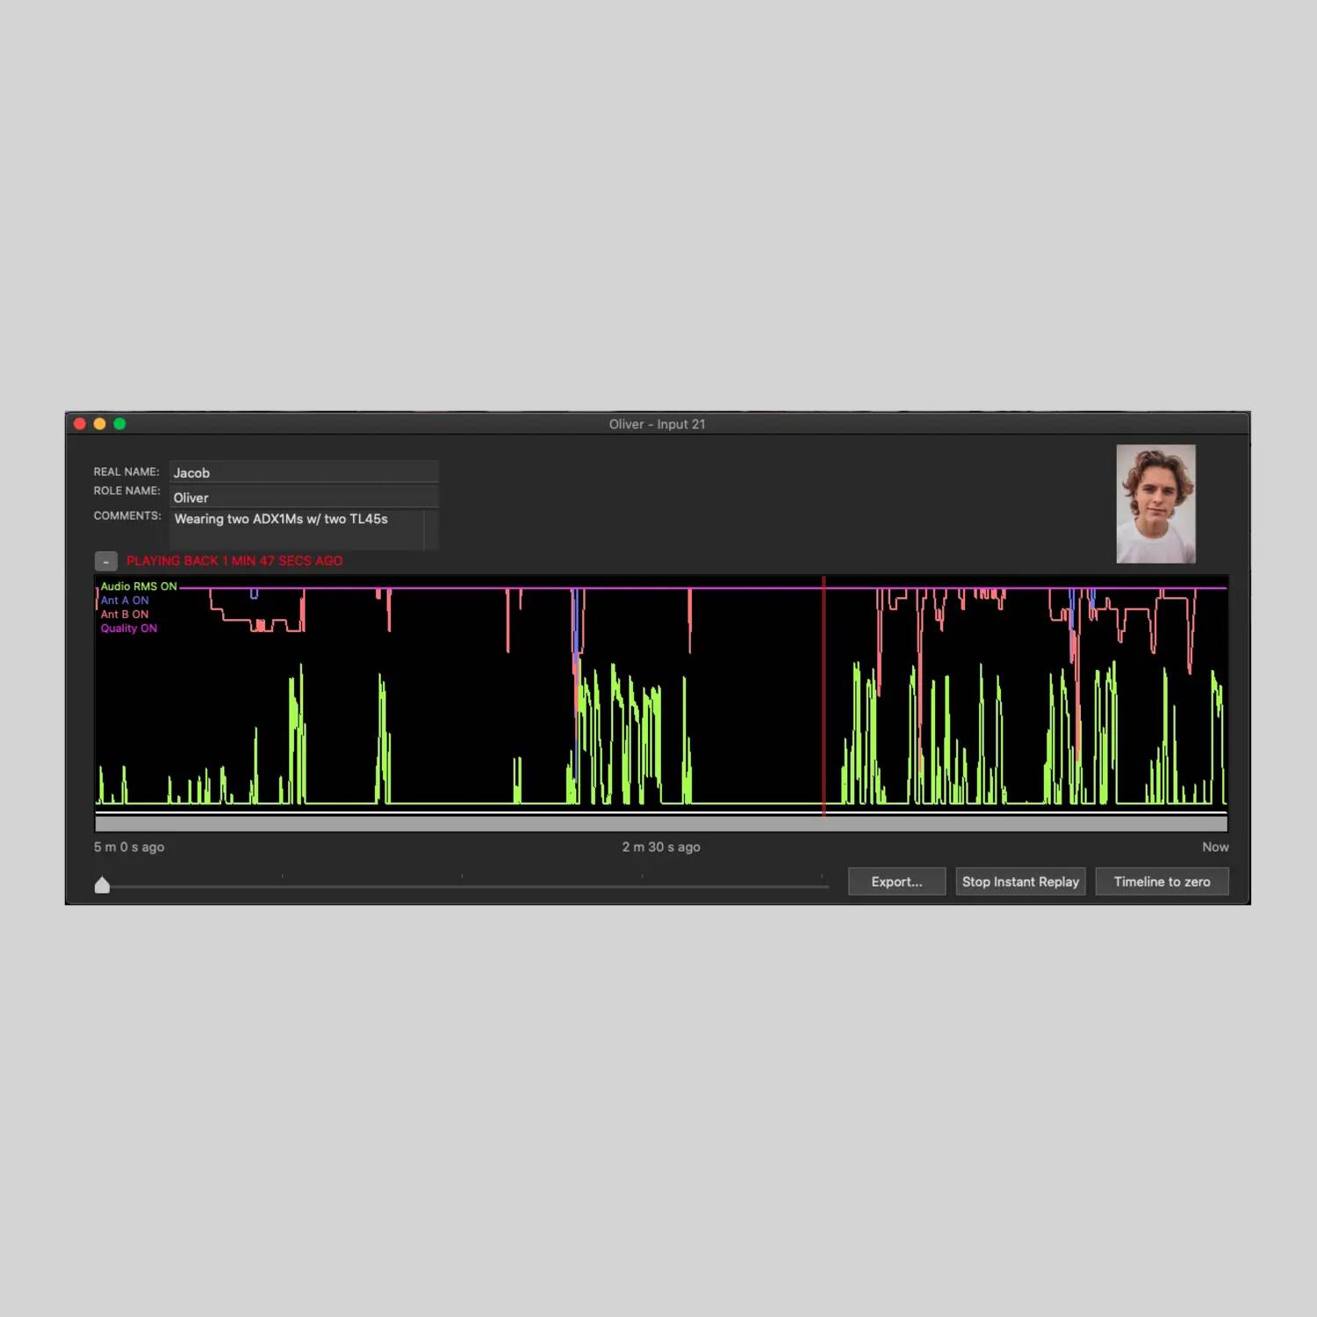
Task: Toggle the Audio RMS ON trace
Action: [x=138, y=587]
